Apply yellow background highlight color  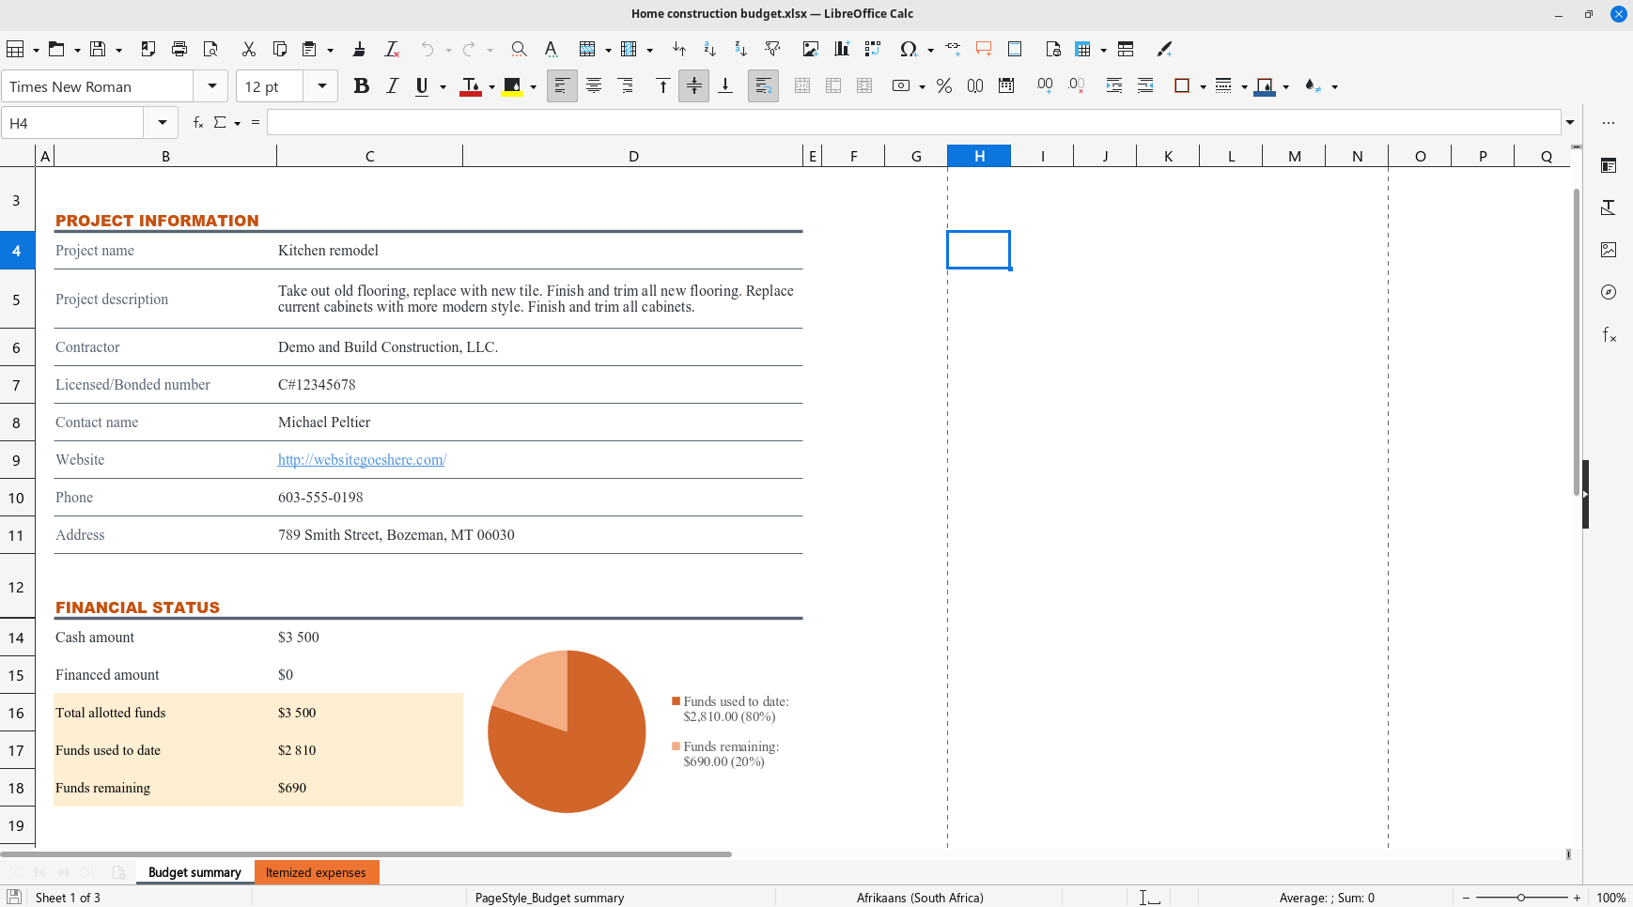(512, 86)
